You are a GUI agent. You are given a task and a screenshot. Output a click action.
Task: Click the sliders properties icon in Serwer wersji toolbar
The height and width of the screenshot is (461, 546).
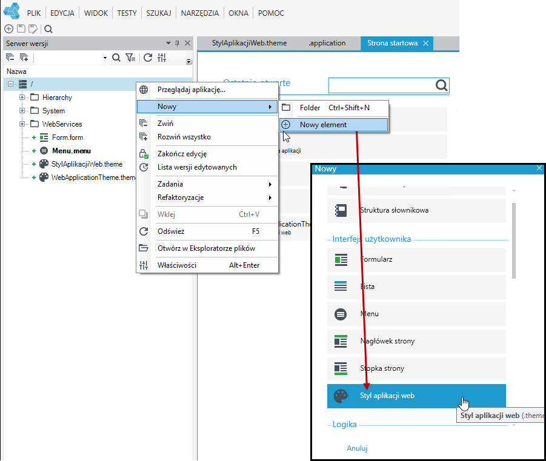click(x=162, y=58)
